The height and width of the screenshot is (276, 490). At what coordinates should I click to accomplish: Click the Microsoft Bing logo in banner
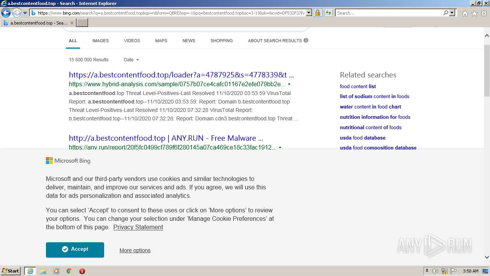pyautogui.click(x=68, y=161)
